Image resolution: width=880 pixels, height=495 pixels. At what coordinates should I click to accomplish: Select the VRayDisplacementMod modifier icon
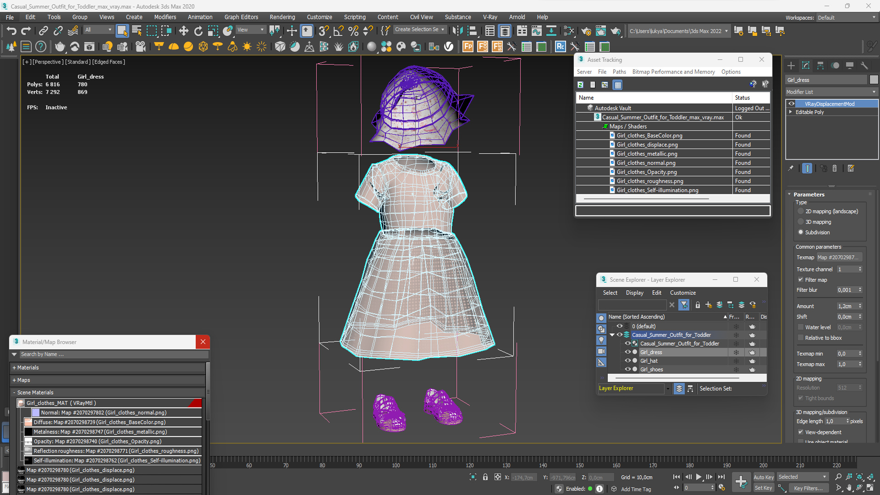coord(792,104)
